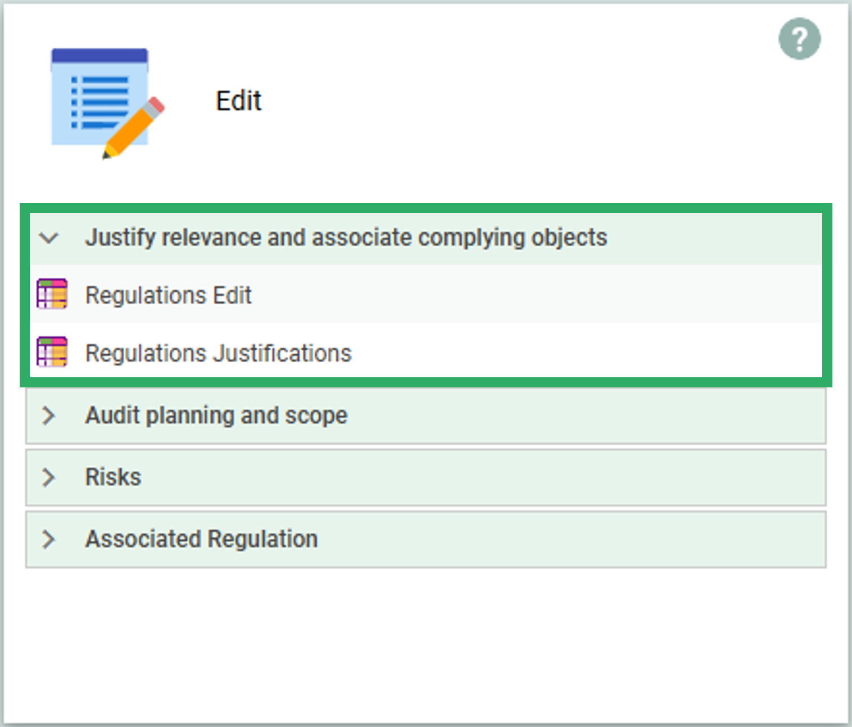Collapse the Justify relevance section chevron
Image resolution: width=852 pixels, height=727 pixels.
pos(49,238)
